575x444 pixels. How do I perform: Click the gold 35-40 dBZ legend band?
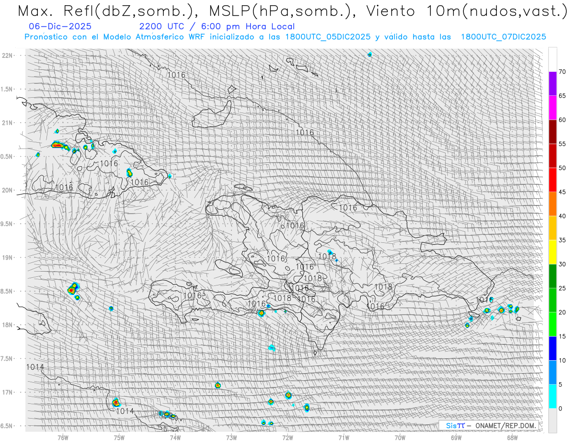point(552,228)
